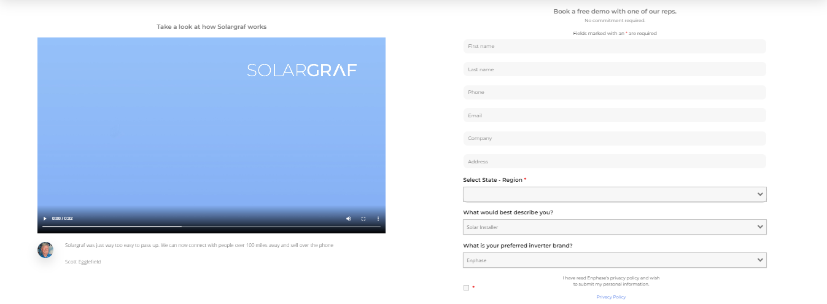The height and width of the screenshot is (304, 827).
Task: Open the video in fullscreen mode
Action: [363, 219]
